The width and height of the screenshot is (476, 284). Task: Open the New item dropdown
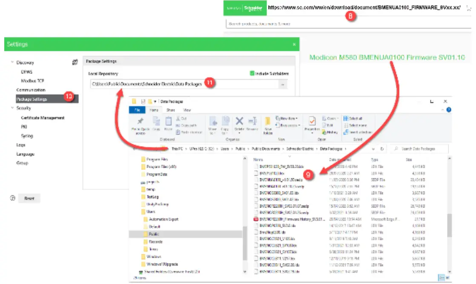(x=287, y=118)
